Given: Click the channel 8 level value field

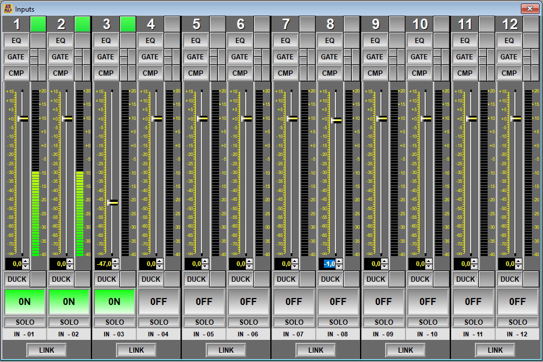Looking at the screenshot, I should (x=329, y=264).
